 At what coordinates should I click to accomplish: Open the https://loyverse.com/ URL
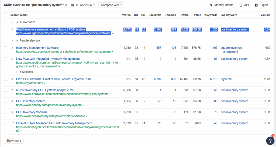(x=30, y=83)
